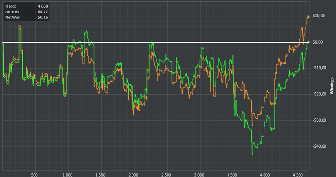Click the 'Net Won' label
Image resolution: width=336 pixels, height=177 pixels.
click(x=13, y=17)
